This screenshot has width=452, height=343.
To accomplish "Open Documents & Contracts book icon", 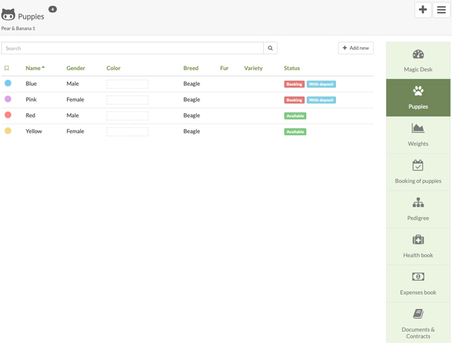I will point(418,314).
